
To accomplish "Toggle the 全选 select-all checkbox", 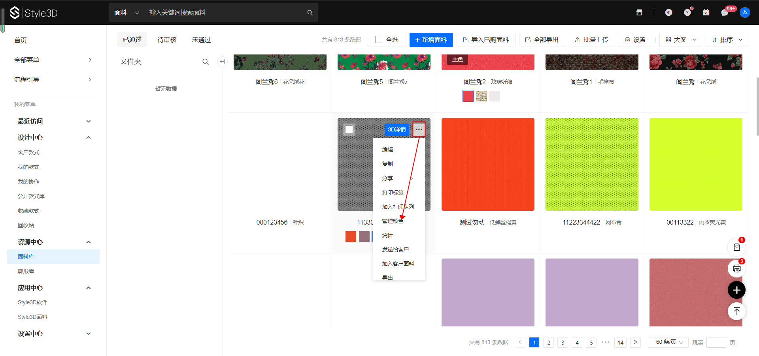I will [x=379, y=40].
